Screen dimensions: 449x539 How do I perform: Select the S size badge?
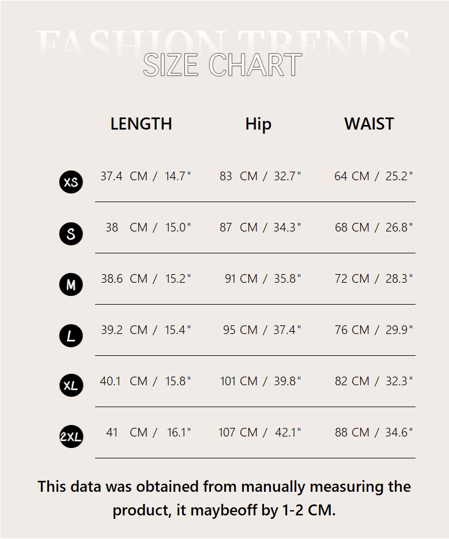click(71, 234)
